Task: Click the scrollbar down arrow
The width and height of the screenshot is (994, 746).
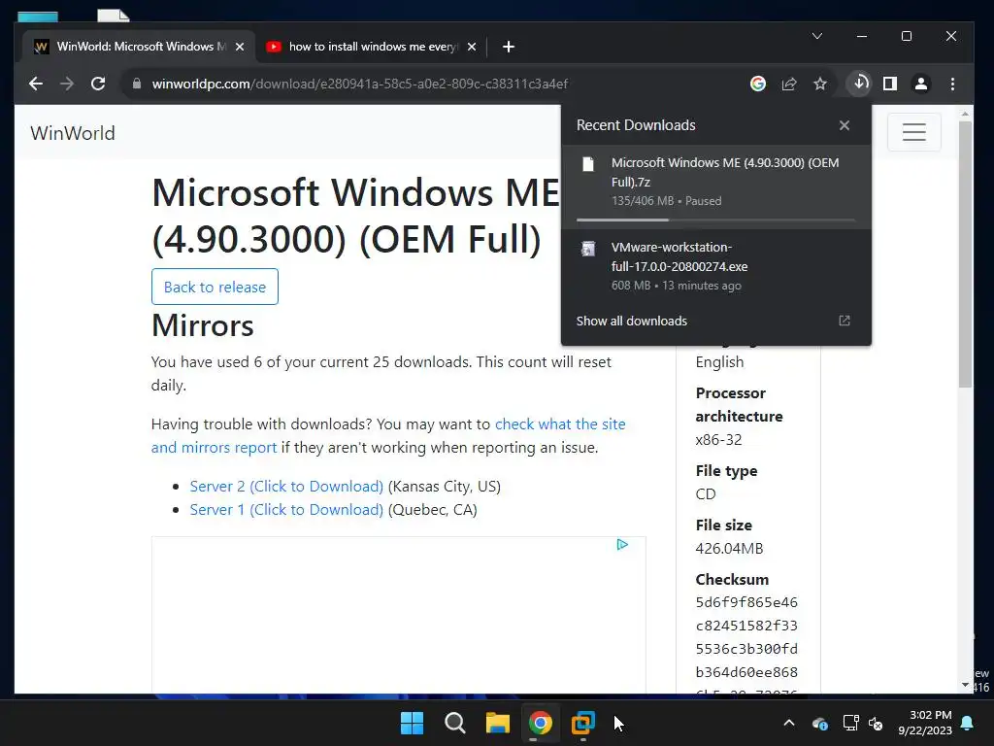Action: point(965,685)
